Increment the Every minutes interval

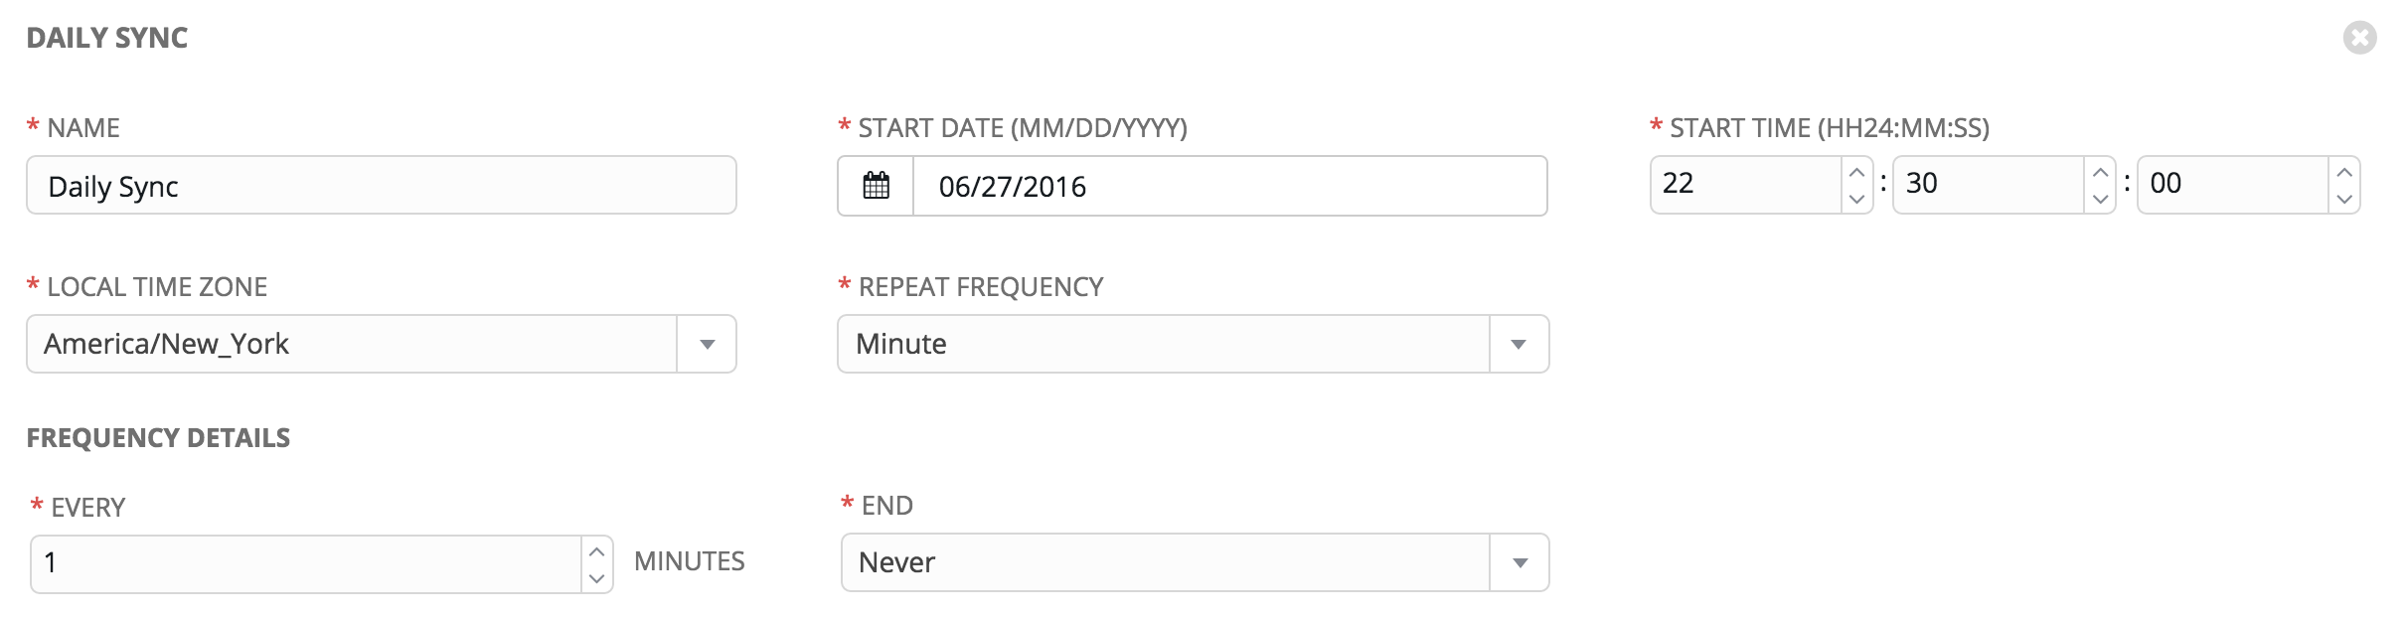click(596, 551)
